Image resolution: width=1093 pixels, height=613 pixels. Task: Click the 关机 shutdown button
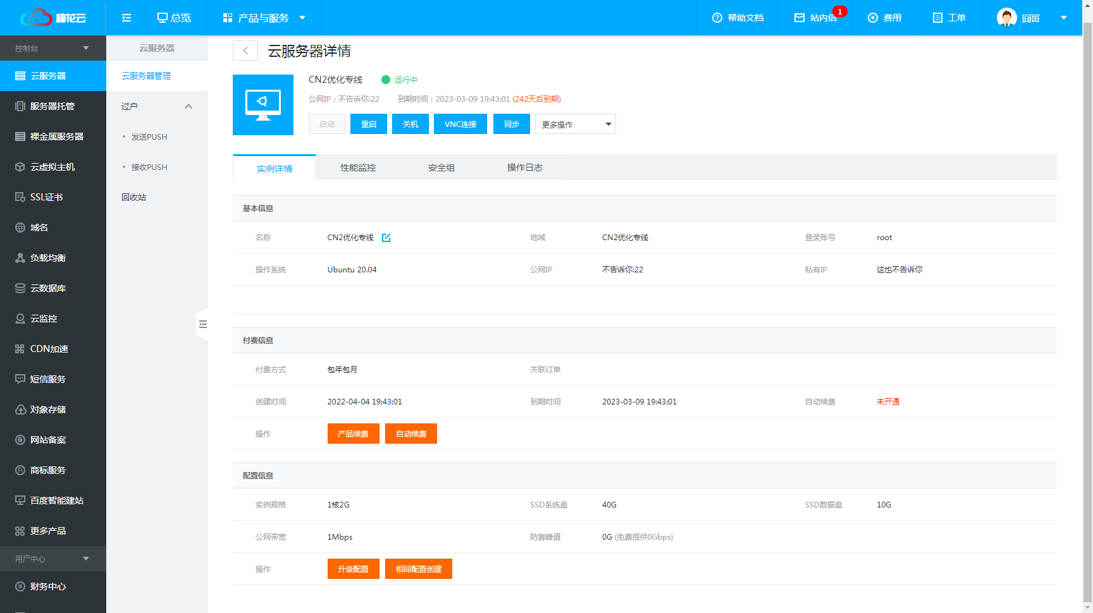[411, 124]
